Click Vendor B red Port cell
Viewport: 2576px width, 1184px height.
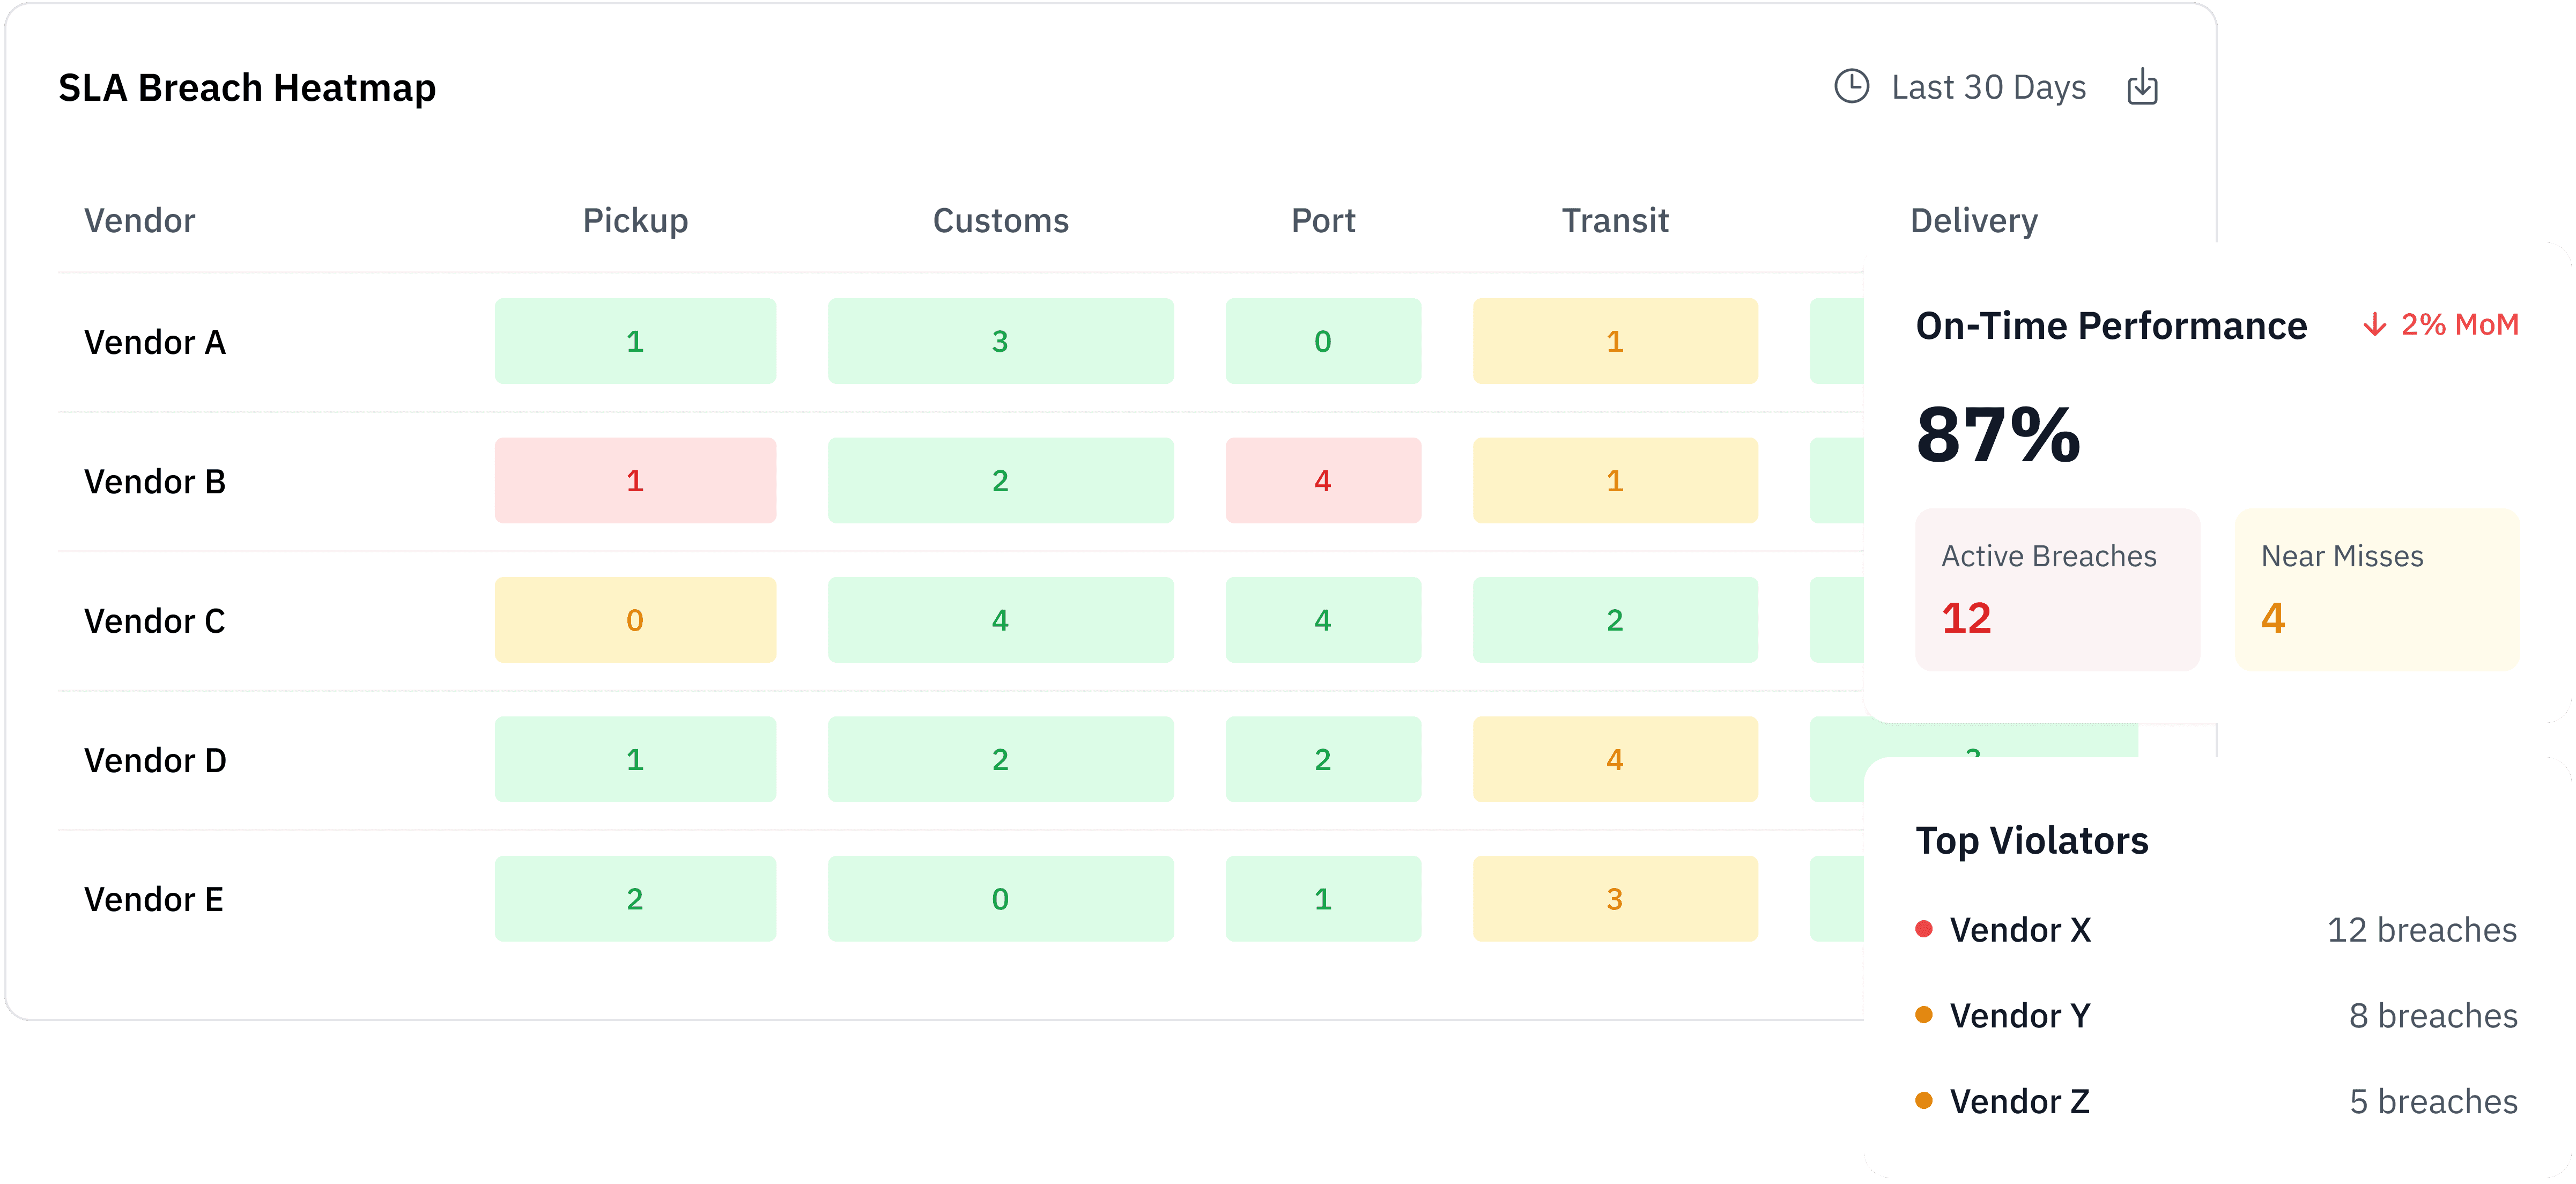click(x=1322, y=481)
